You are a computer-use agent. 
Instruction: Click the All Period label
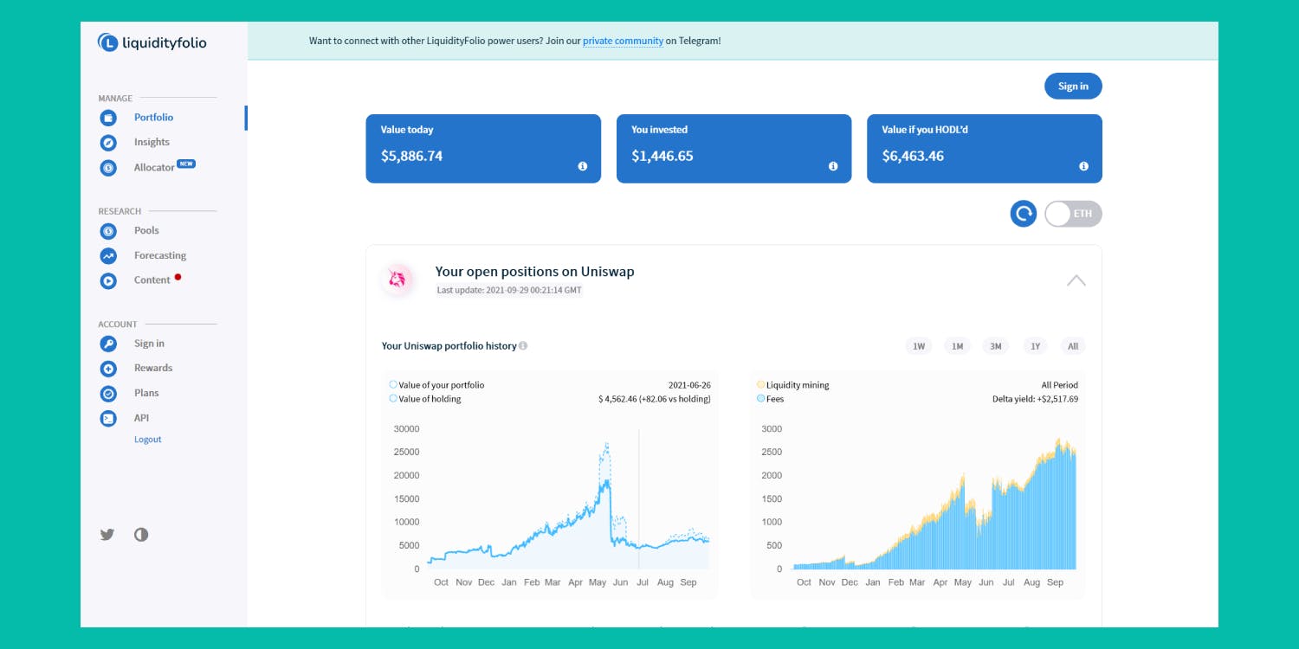tap(1060, 385)
